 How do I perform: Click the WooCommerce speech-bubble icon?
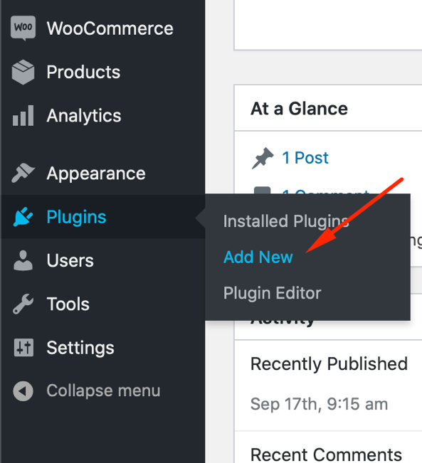[x=23, y=28]
